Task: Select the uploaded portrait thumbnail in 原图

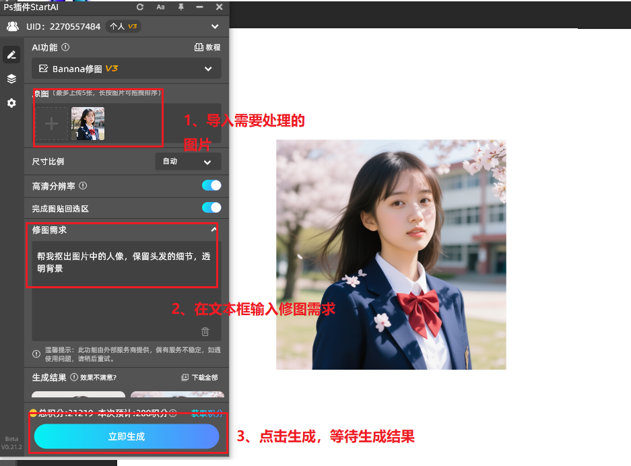Action: coord(88,123)
